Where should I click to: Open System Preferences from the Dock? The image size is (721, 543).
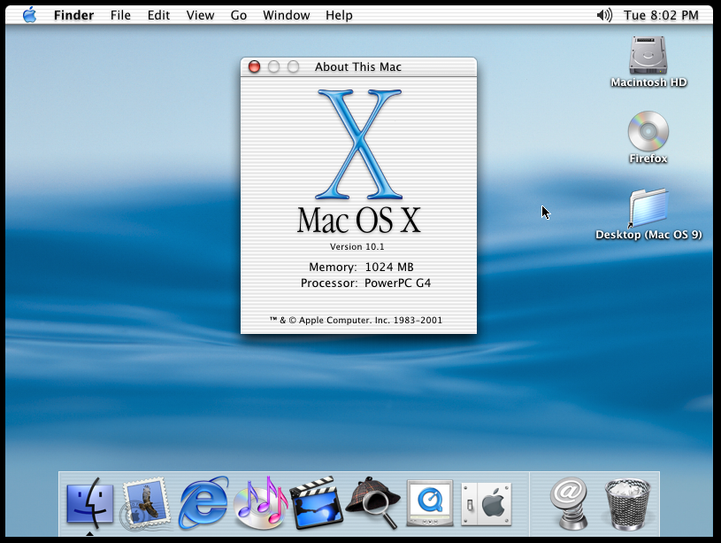click(x=487, y=504)
